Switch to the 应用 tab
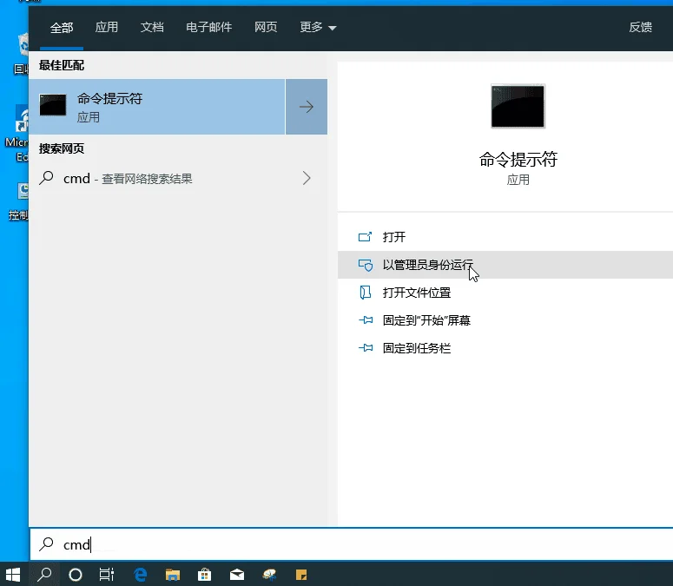Image resolution: width=673 pixels, height=586 pixels. pyautogui.click(x=107, y=28)
